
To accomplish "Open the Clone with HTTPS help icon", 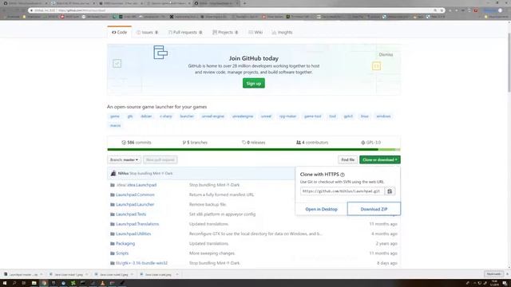I will pyautogui.click(x=343, y=175).
